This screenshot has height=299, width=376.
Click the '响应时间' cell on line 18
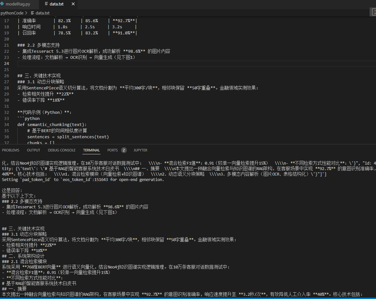[32, 27]
